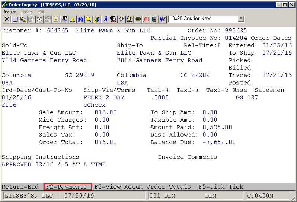
Task: Click Ship-To name Elite Pawn & Gun LLC
Action: 154,53
